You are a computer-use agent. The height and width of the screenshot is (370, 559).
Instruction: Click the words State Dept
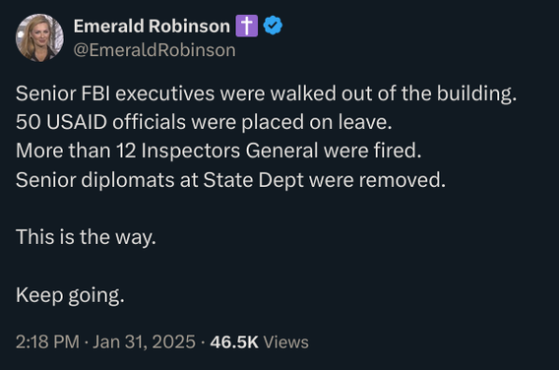[254, 180]
